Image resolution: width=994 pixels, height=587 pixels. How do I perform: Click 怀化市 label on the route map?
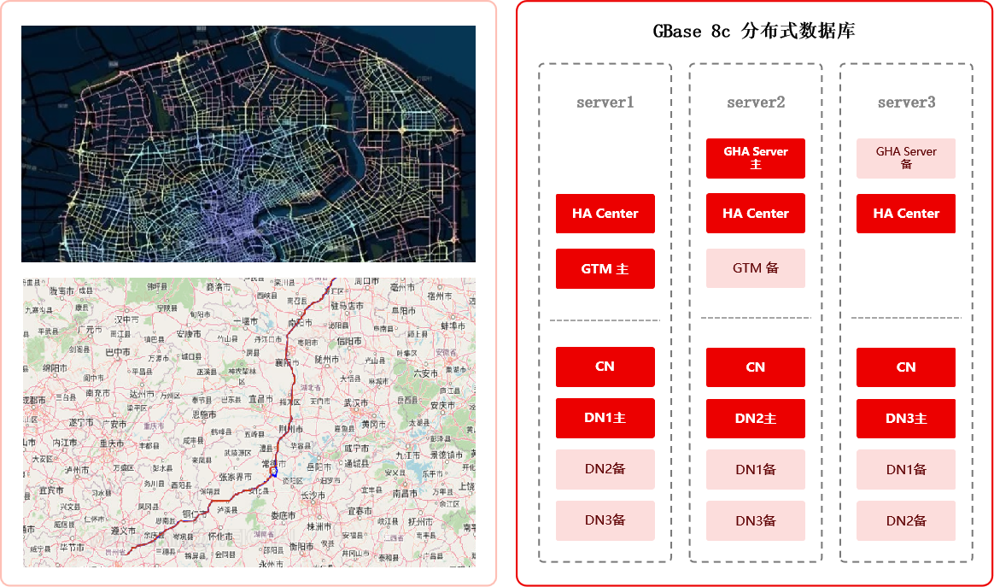(x=220, y=537)
